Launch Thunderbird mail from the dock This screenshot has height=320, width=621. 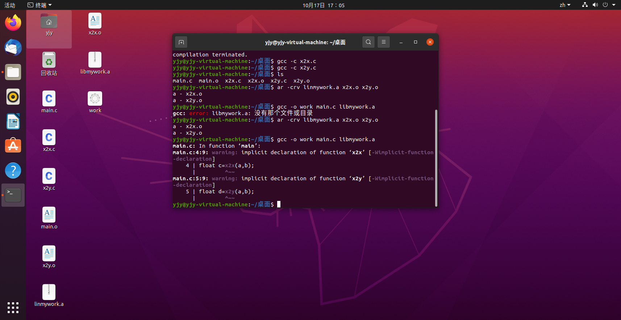pos(13,47)
